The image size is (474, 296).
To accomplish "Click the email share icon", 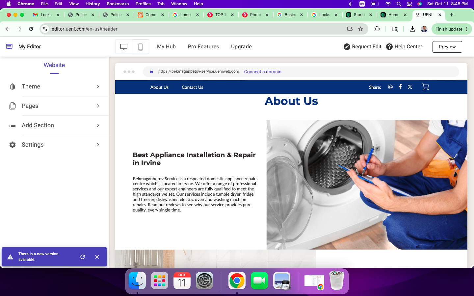I will click(x=390, y=87).
